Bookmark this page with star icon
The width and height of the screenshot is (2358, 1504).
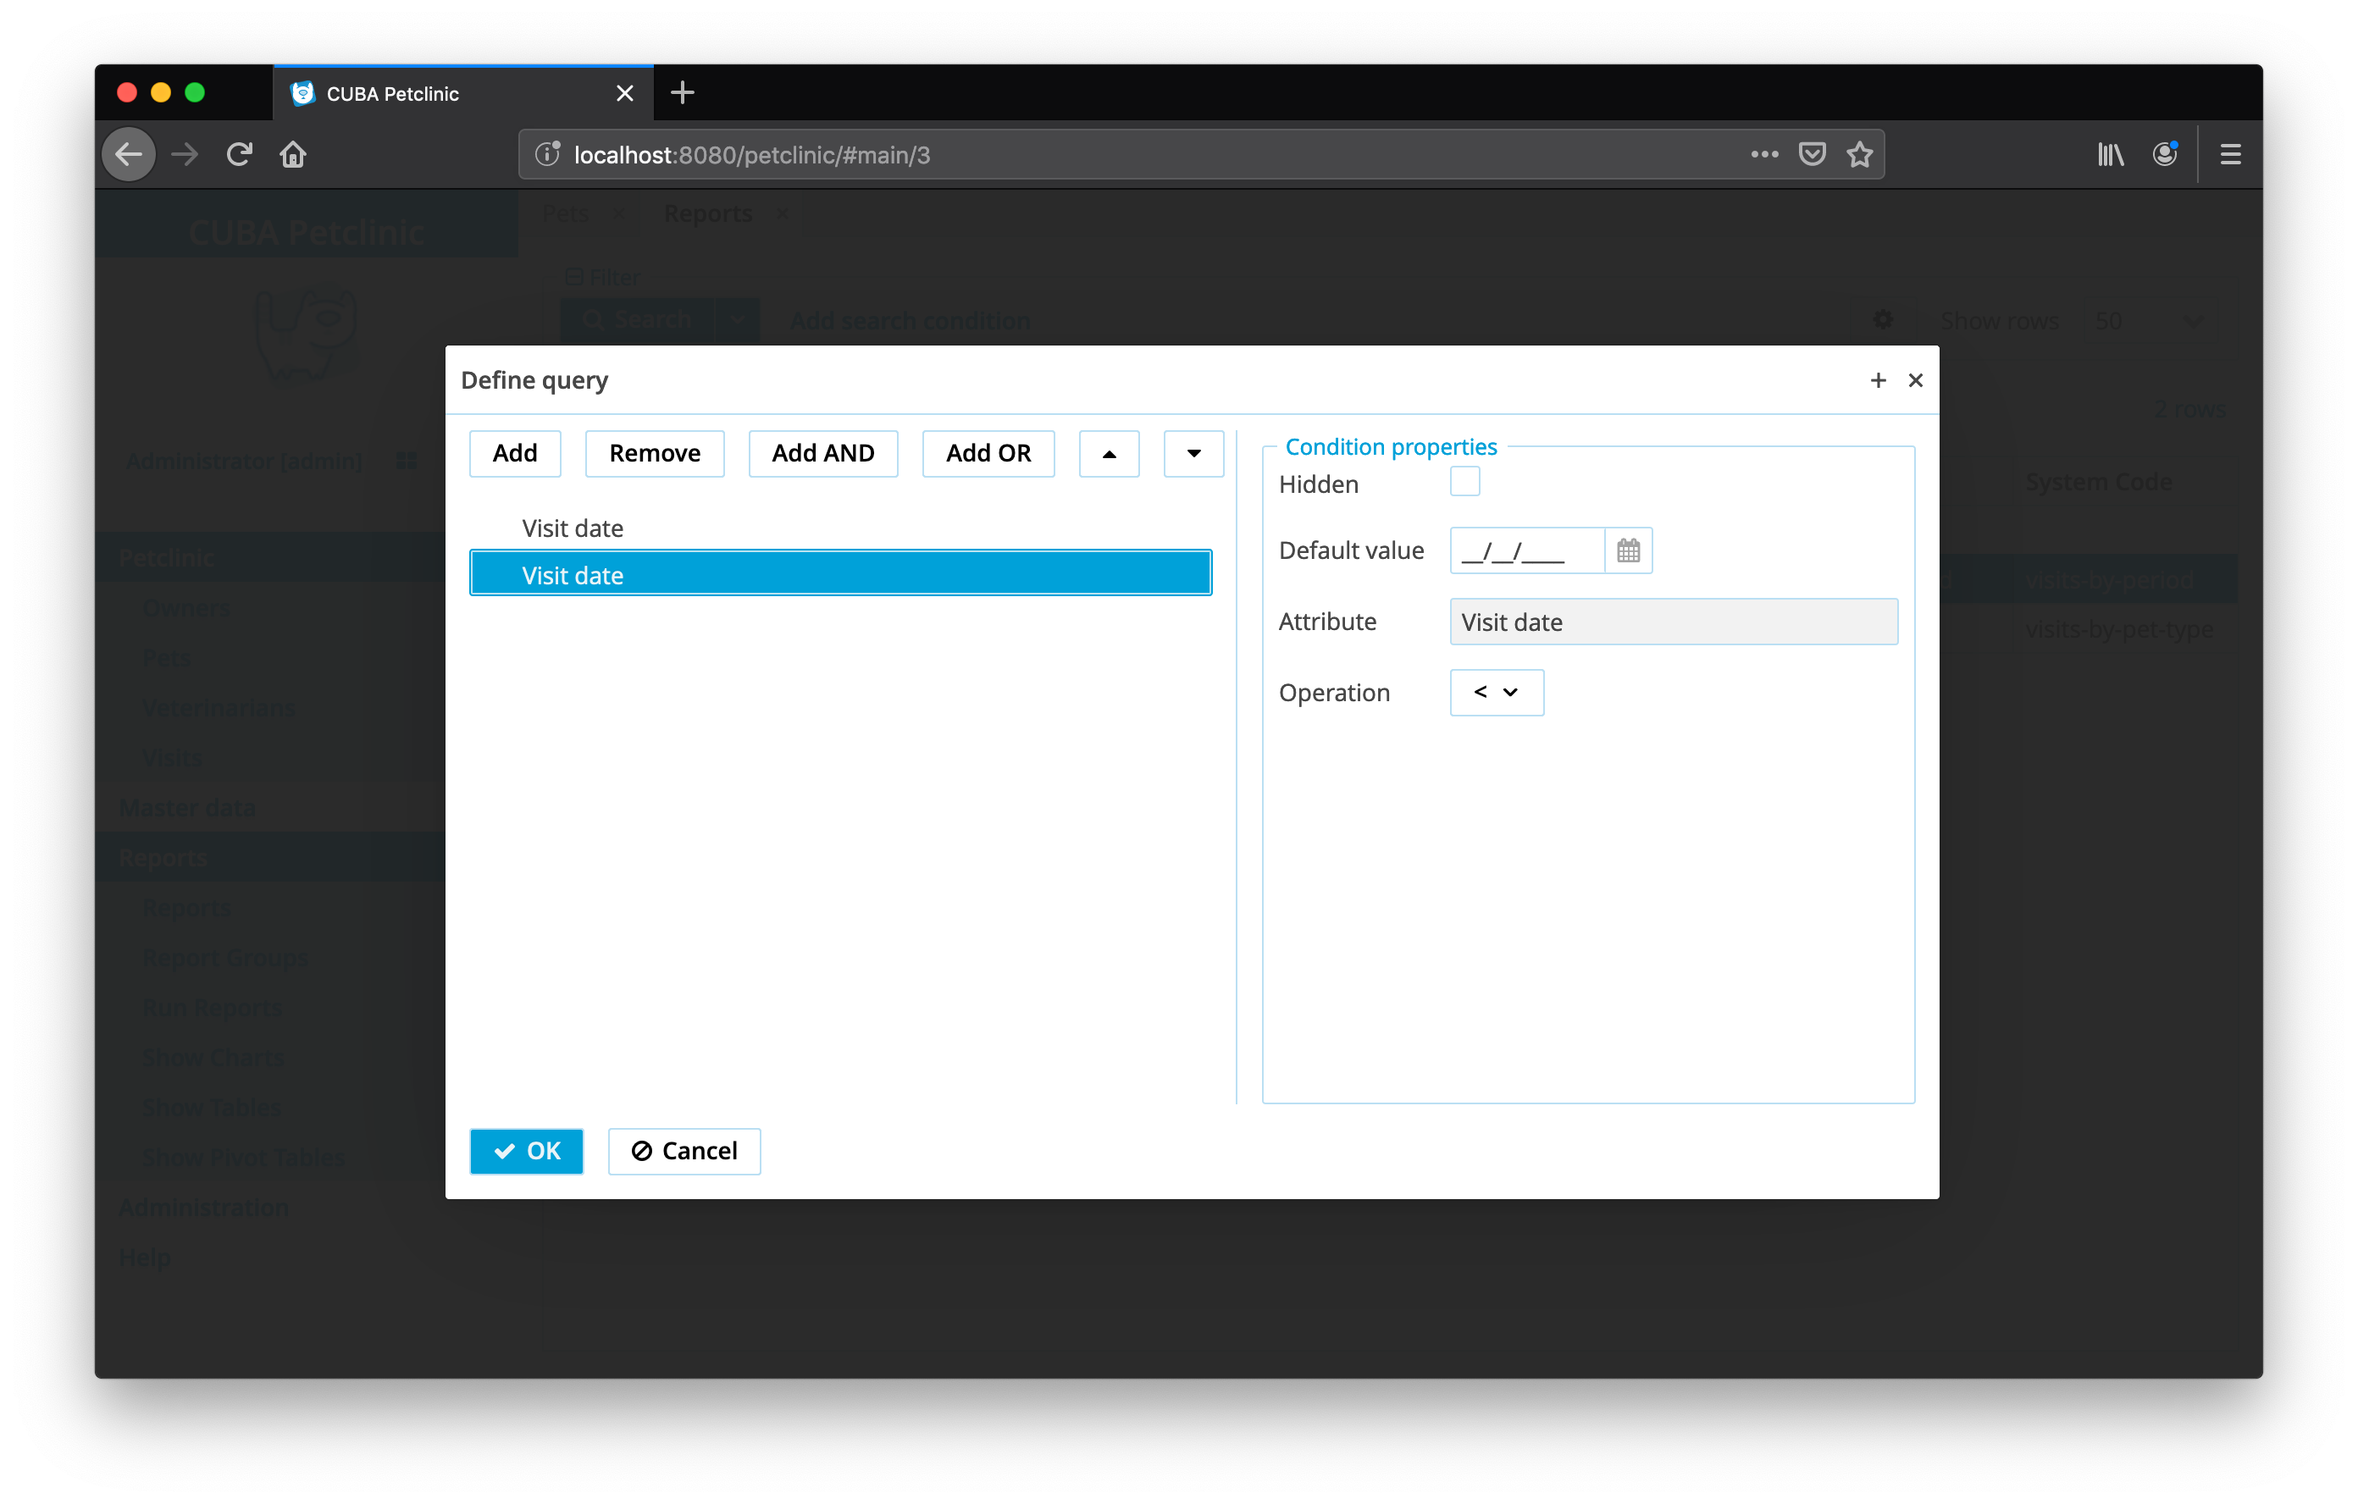pos(1858,155)
